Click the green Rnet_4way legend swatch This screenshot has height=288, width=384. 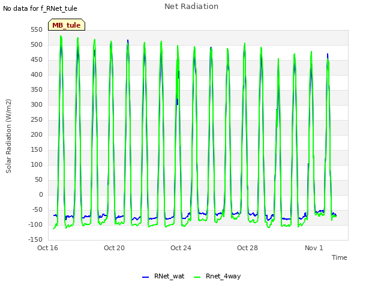click(197, 277)
